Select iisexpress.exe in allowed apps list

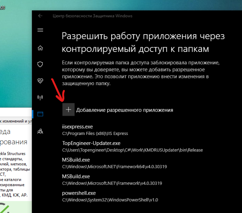click(77, 126)
